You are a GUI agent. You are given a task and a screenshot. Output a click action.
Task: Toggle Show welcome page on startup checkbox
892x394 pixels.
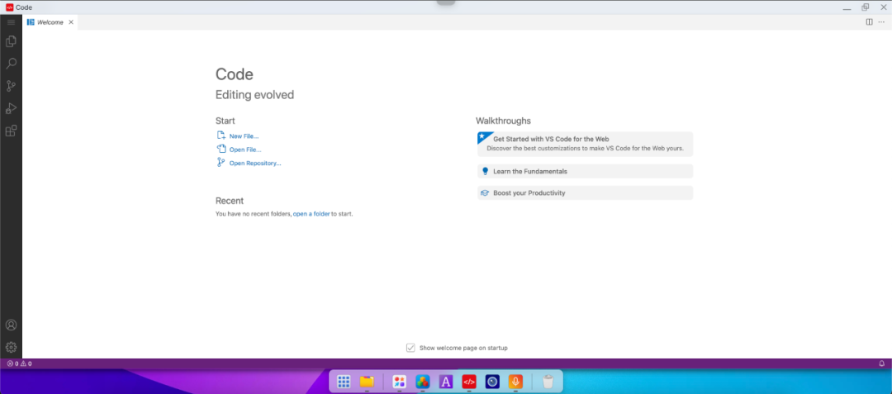410,348
